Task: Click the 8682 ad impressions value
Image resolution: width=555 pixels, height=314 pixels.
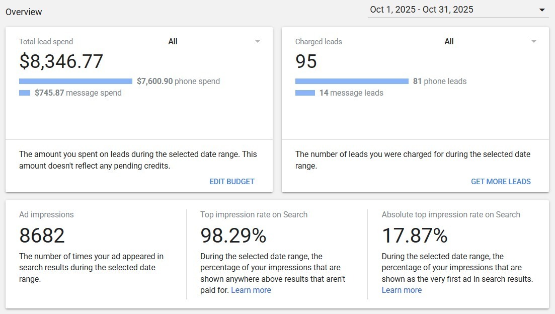Action: click(x=42, y=235)
